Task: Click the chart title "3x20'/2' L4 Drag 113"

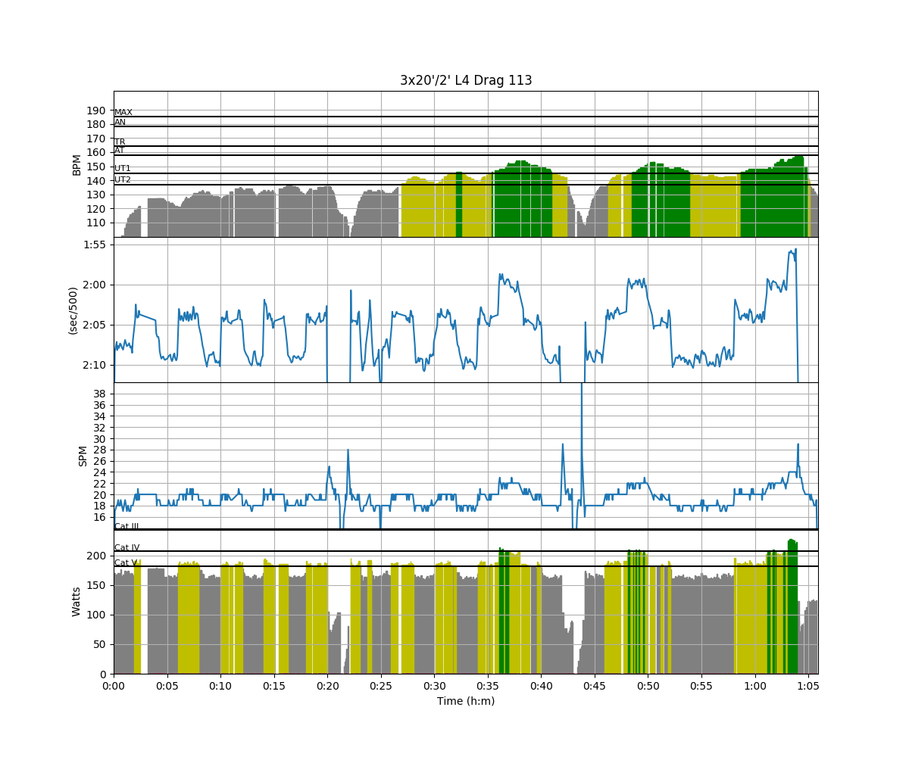Action: click(x=466, y=80)
